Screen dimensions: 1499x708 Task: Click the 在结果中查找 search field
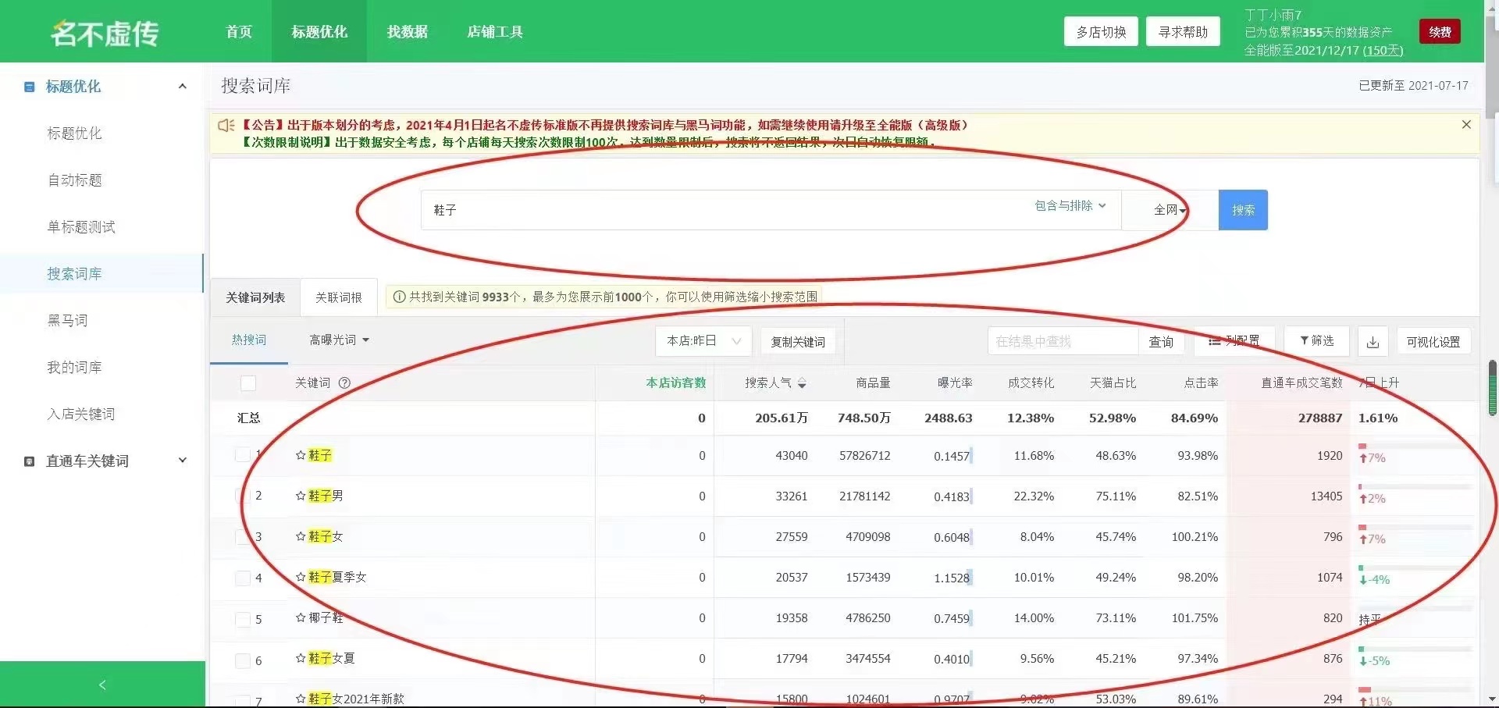[1062, 341]
